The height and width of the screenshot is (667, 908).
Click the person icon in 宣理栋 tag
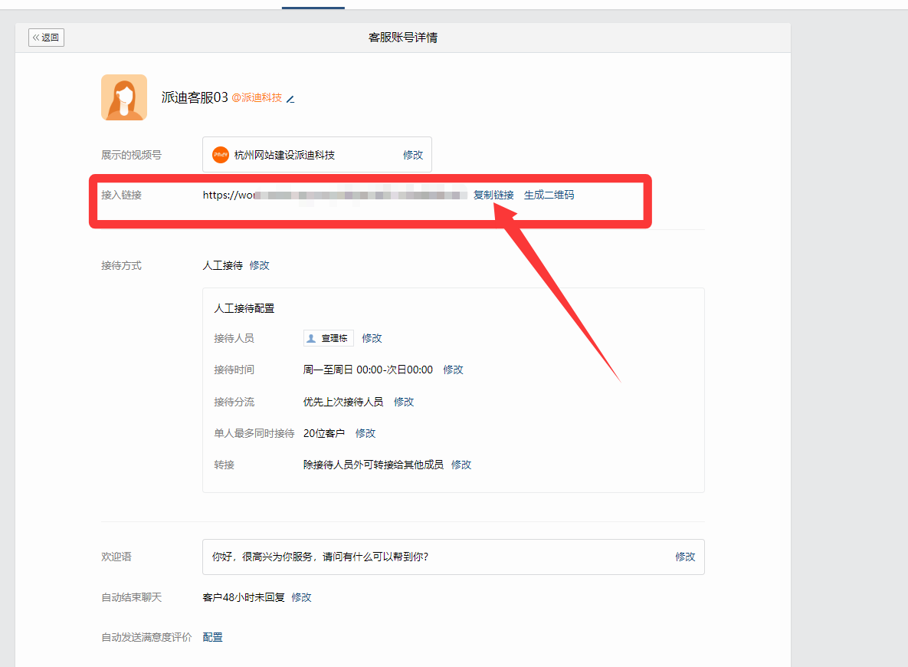311,338
